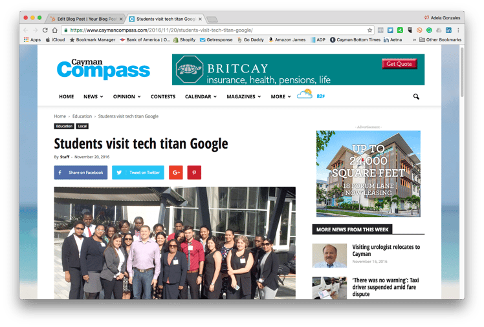Click Tweet on Twitter button
Screen dimensions: 484x327
(138, 173)
